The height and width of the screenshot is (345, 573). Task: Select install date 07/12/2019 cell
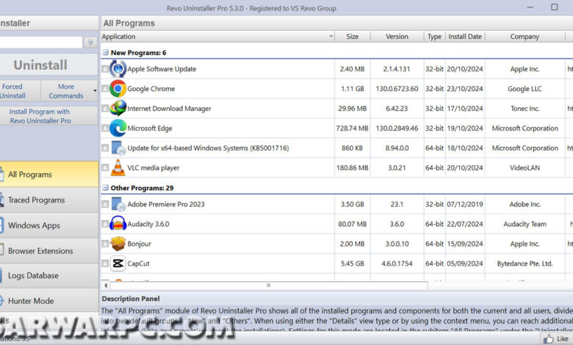click(465, 204)
